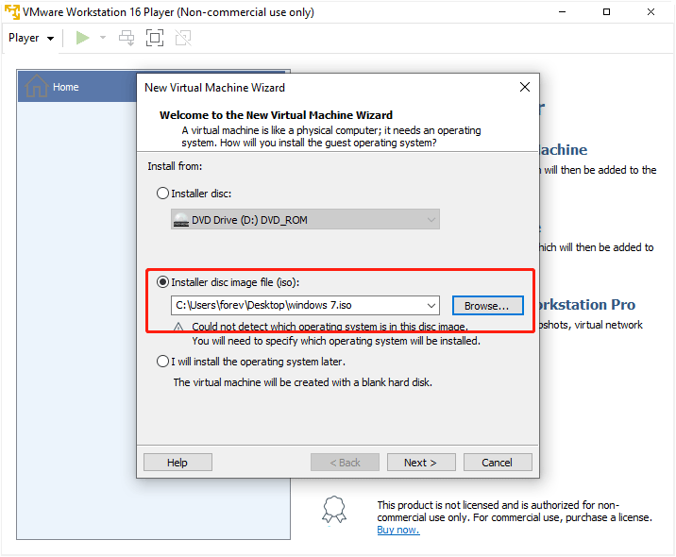Click the Browse... button
This screenshot has width=676, height=557.
pos(487,305)
